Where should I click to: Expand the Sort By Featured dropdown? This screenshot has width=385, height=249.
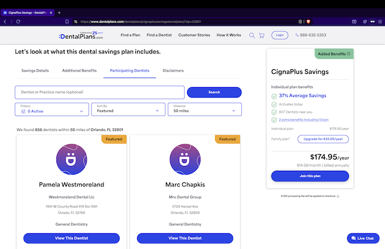[128, 109]
